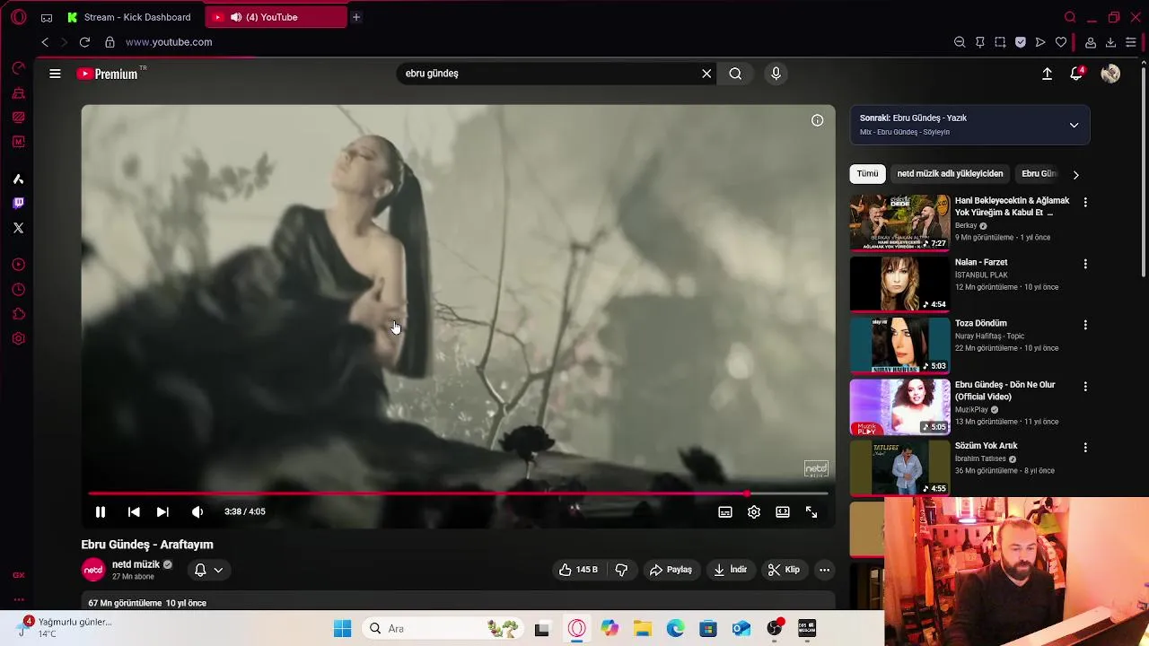Open the netd müzik channel
Viewport: 1149px width, 646px height.
point(136,564)
